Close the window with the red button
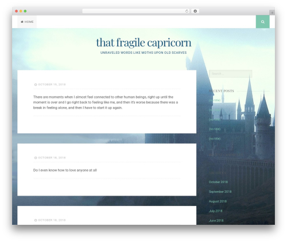Image resolution: width=287 pixels, height=242 pixels. click(x=17, y=11)
